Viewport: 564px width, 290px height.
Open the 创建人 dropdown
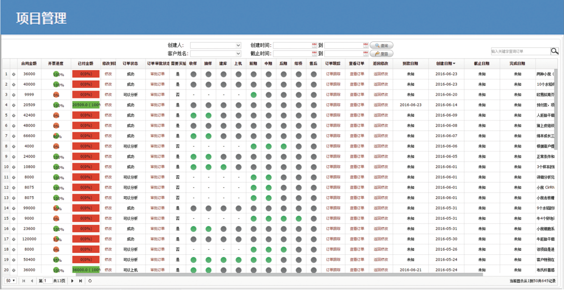click(215, 46)
